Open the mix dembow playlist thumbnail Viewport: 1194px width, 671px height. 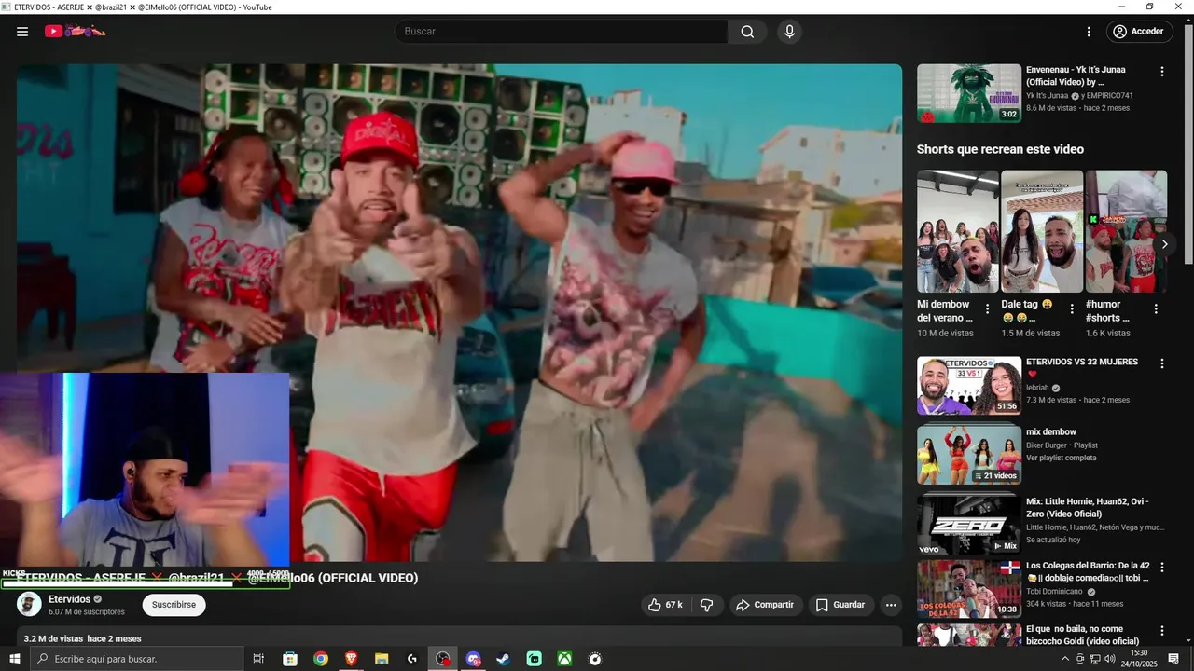pos(969,455)
